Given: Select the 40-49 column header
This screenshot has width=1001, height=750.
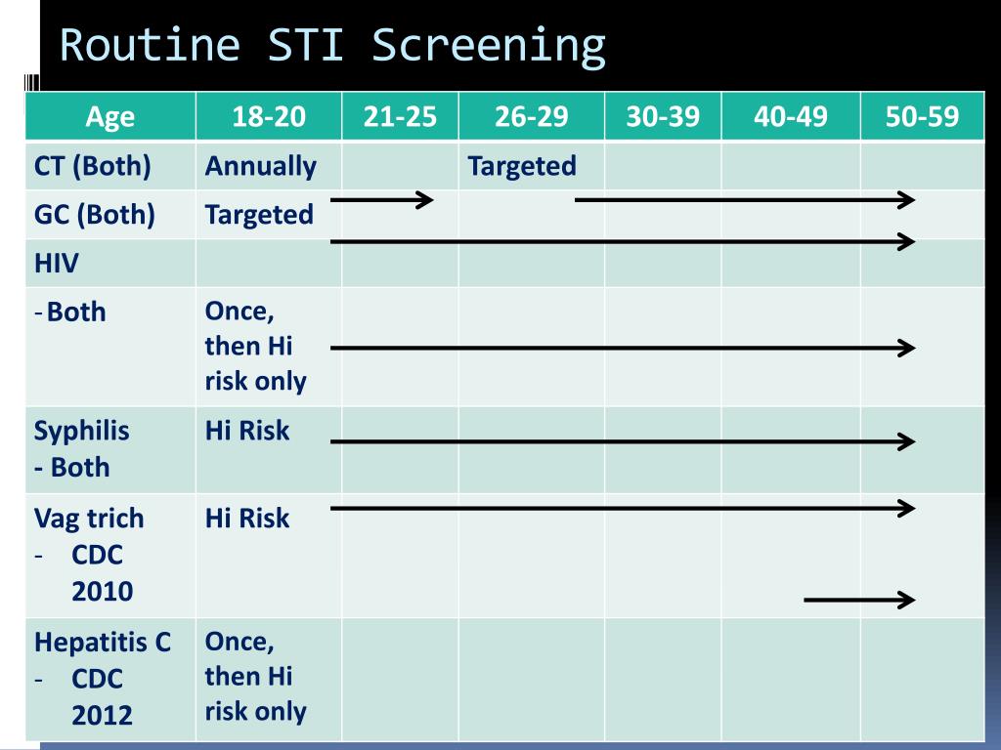Looking at the screenshot, I should point(791,116).
